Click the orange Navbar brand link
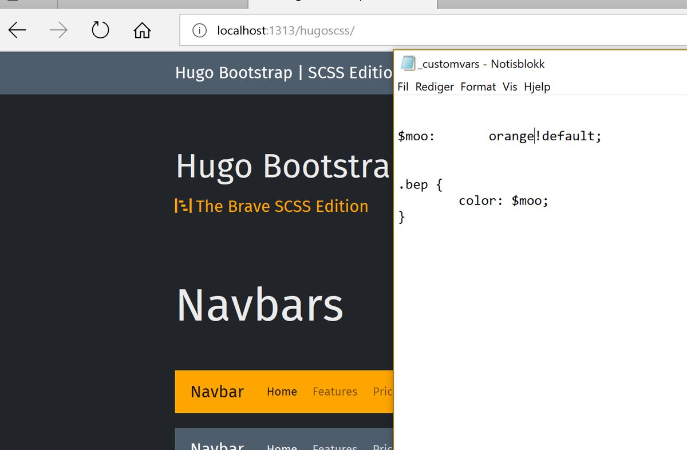This screenshot has height=450, width=687. point(217,392)
